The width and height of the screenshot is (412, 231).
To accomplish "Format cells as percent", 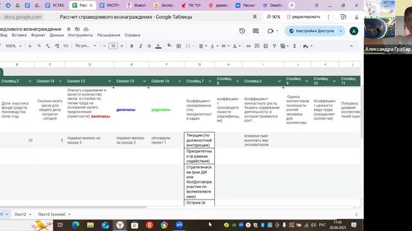I will click(x=39, y=46).
